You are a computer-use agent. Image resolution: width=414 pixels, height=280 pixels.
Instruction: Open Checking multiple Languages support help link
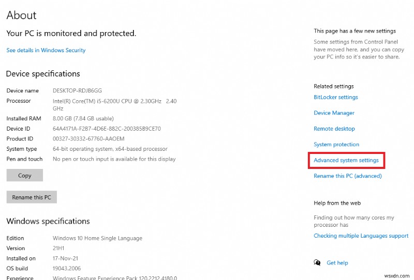click(x=361, y=236)
